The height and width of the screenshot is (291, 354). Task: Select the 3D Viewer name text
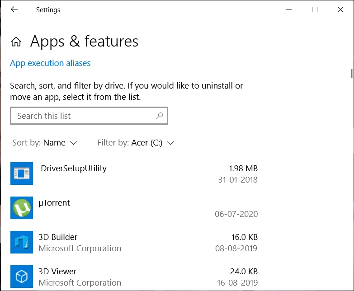click(x=57, y=272)
